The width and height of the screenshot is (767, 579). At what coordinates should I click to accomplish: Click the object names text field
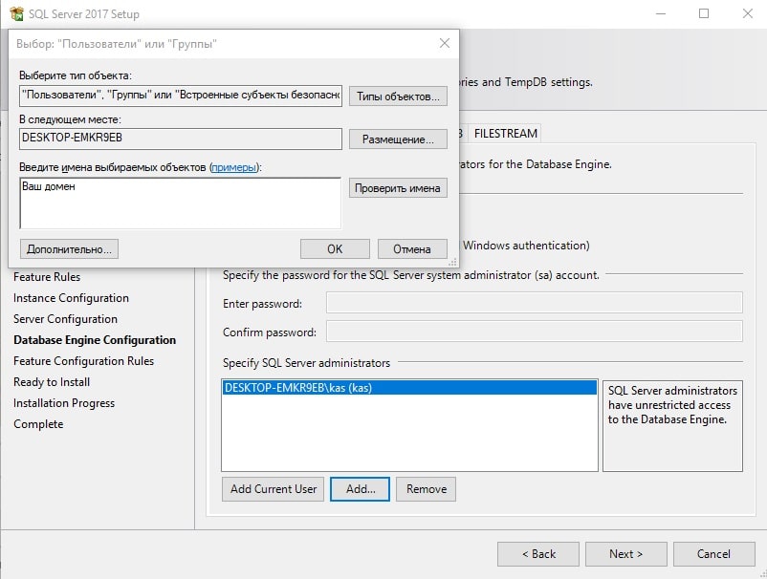pyautogui.click(x=181, y=204)
